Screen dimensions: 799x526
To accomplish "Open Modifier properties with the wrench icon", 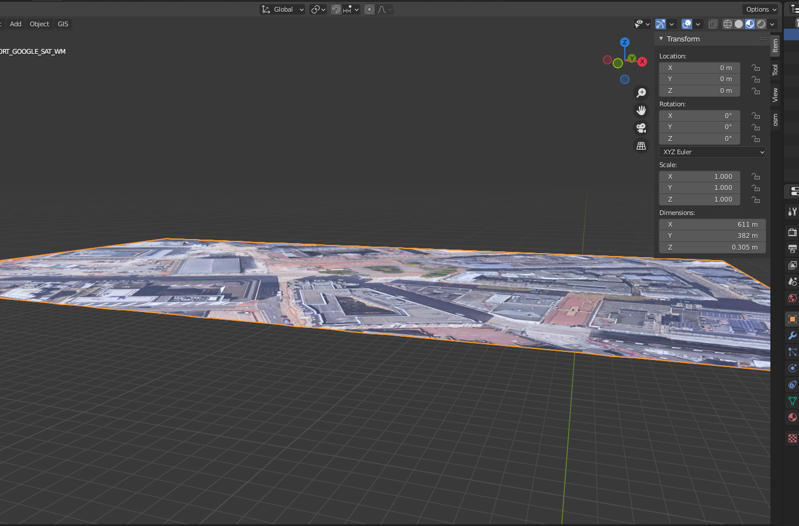I will tap(792, 335).
